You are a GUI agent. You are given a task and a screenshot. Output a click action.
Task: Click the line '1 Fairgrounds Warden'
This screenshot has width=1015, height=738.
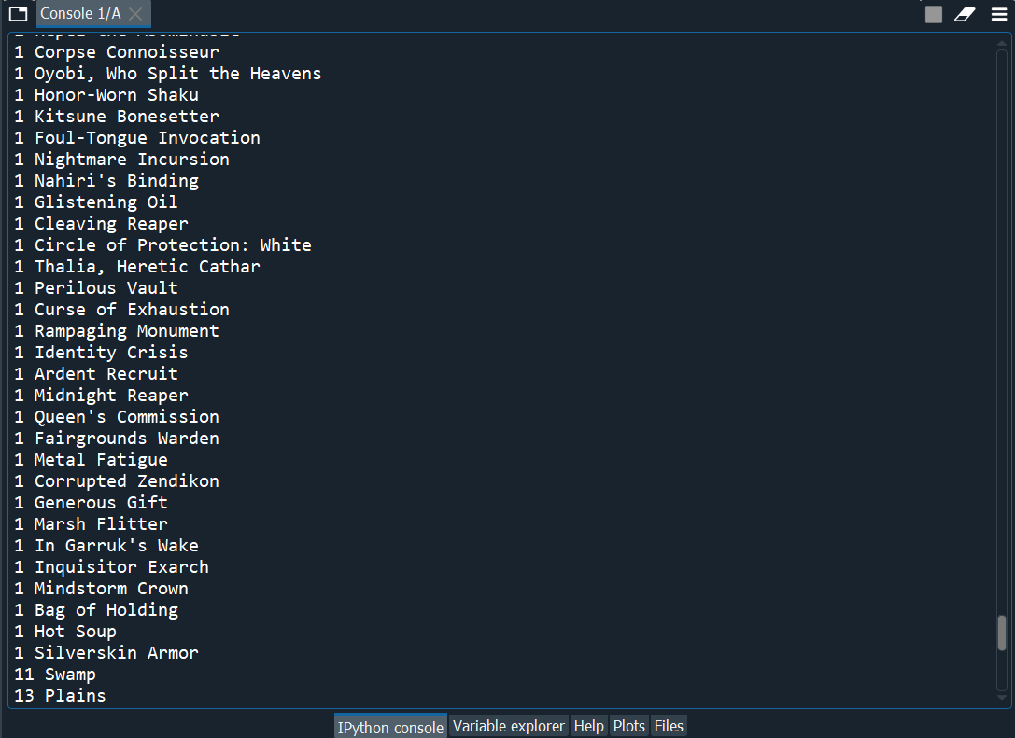click(117, 438)
